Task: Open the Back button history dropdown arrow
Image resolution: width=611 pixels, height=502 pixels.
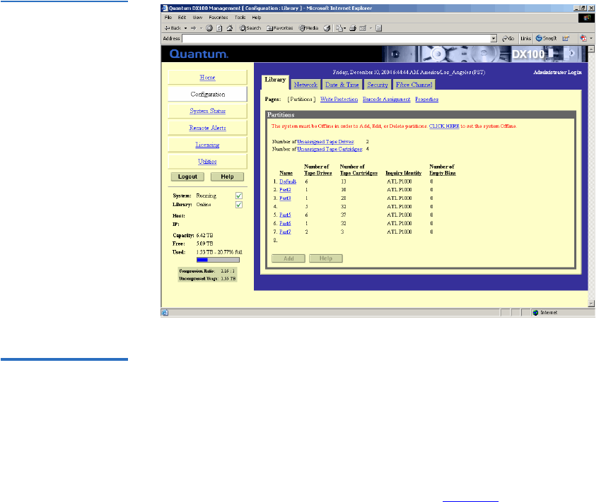Action: 185,28
